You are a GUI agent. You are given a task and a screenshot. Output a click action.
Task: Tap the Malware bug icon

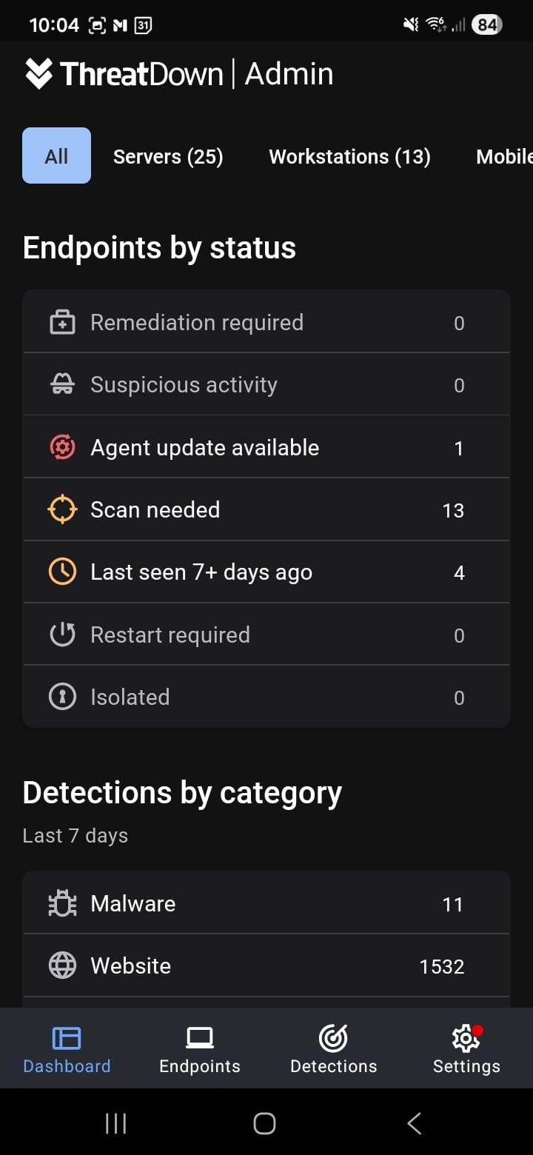point(62,904)
